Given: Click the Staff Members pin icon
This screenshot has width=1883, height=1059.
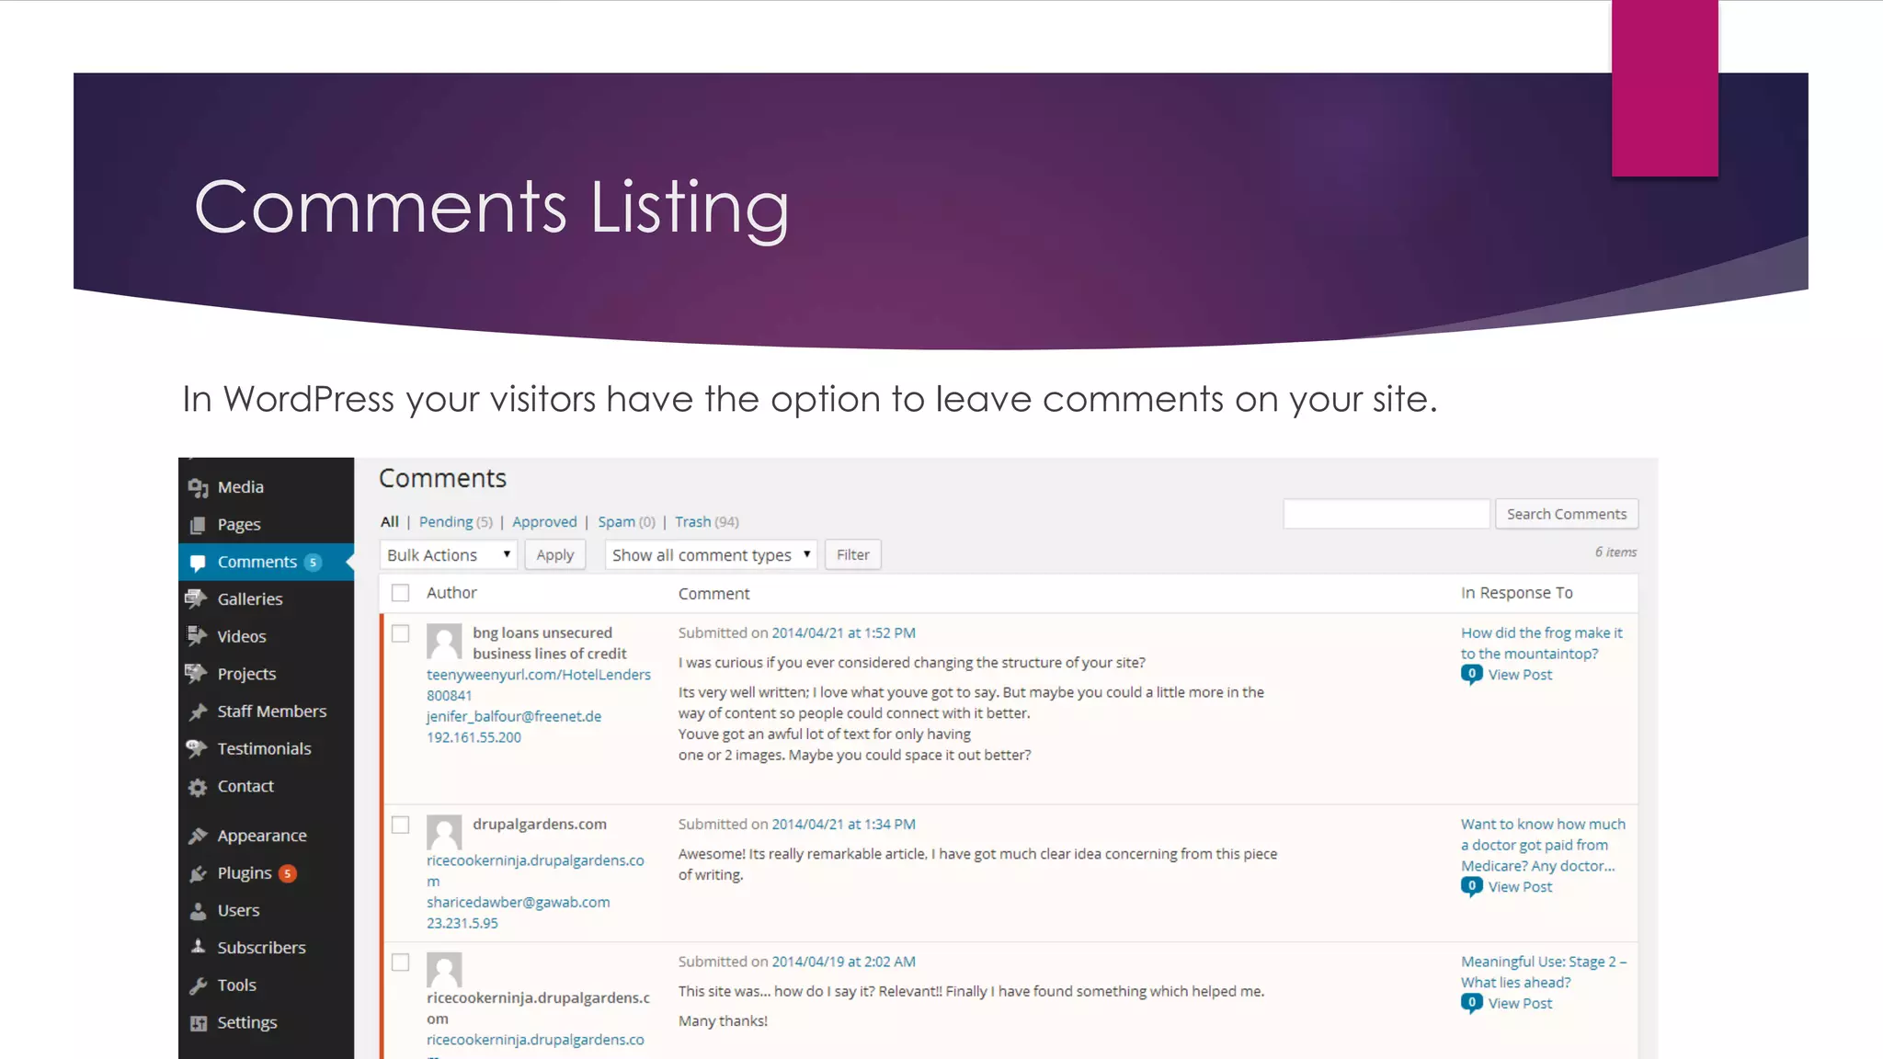Looking at the screenshot, I should click(198, 712).
